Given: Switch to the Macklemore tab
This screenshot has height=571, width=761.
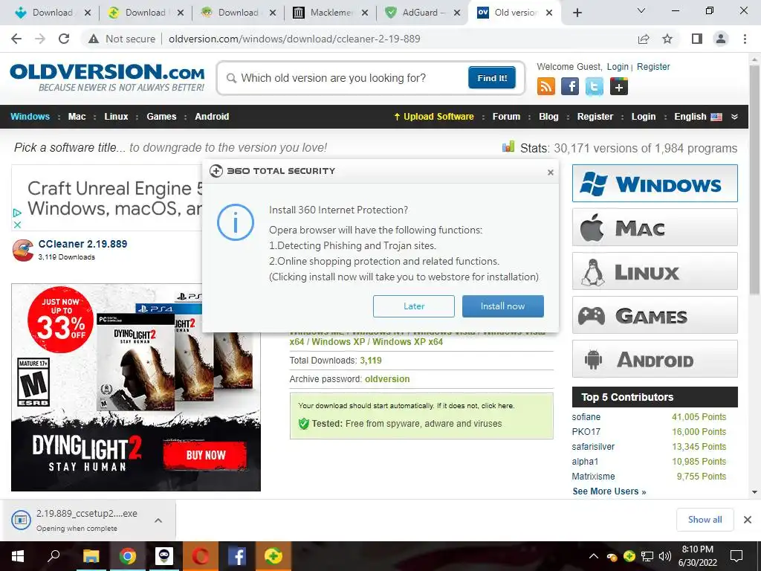Looking at the screenshot, I should pos(331,13).
